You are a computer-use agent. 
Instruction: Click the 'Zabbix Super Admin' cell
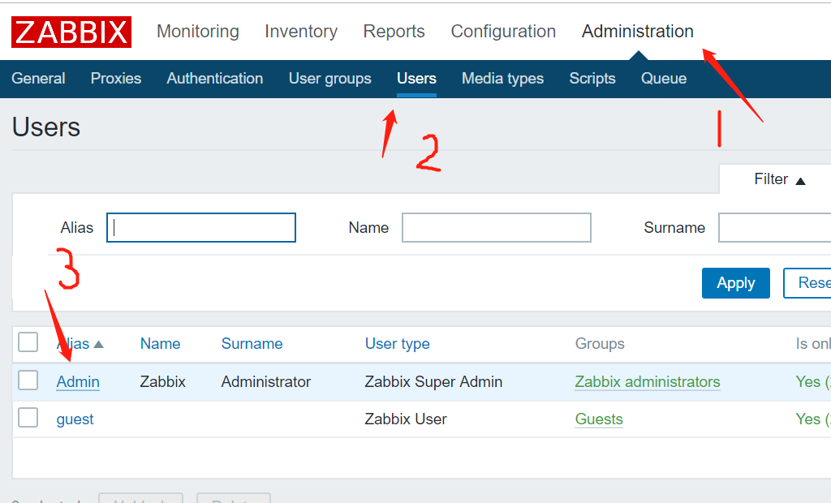coord(433,381)
